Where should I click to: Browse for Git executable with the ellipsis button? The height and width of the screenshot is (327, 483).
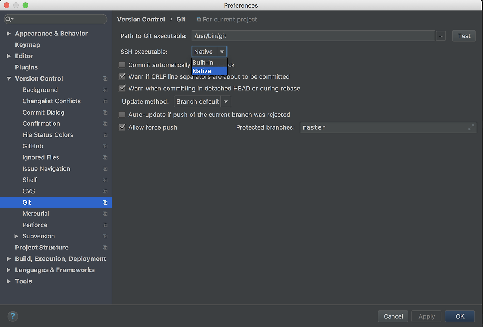[441, 36]
